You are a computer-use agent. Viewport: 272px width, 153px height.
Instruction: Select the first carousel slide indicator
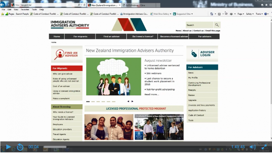tap(88, 102)
